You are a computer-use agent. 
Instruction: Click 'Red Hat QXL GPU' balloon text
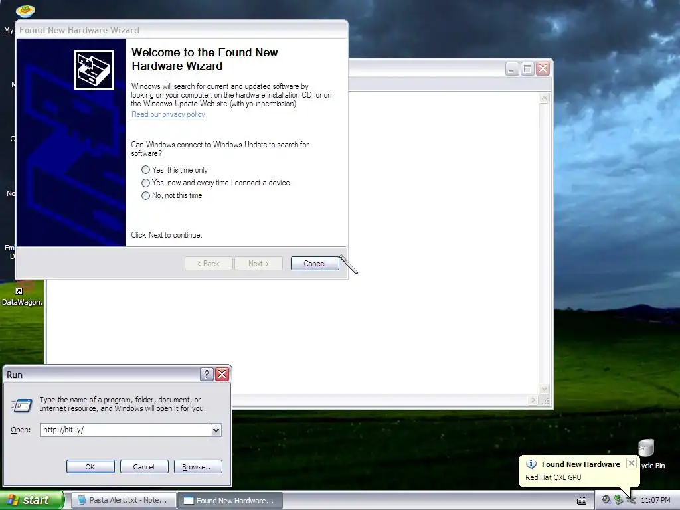pyautogui.click(x=553, y=477)
